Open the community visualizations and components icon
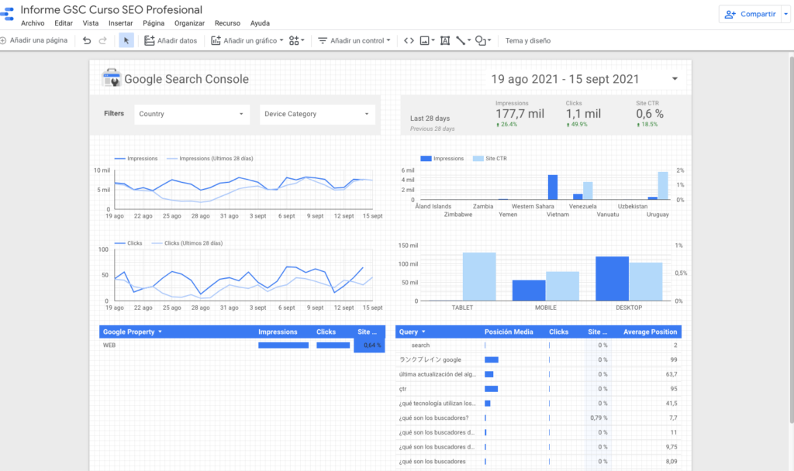Screen dimensions: 794x471 (x=296, y=40)
